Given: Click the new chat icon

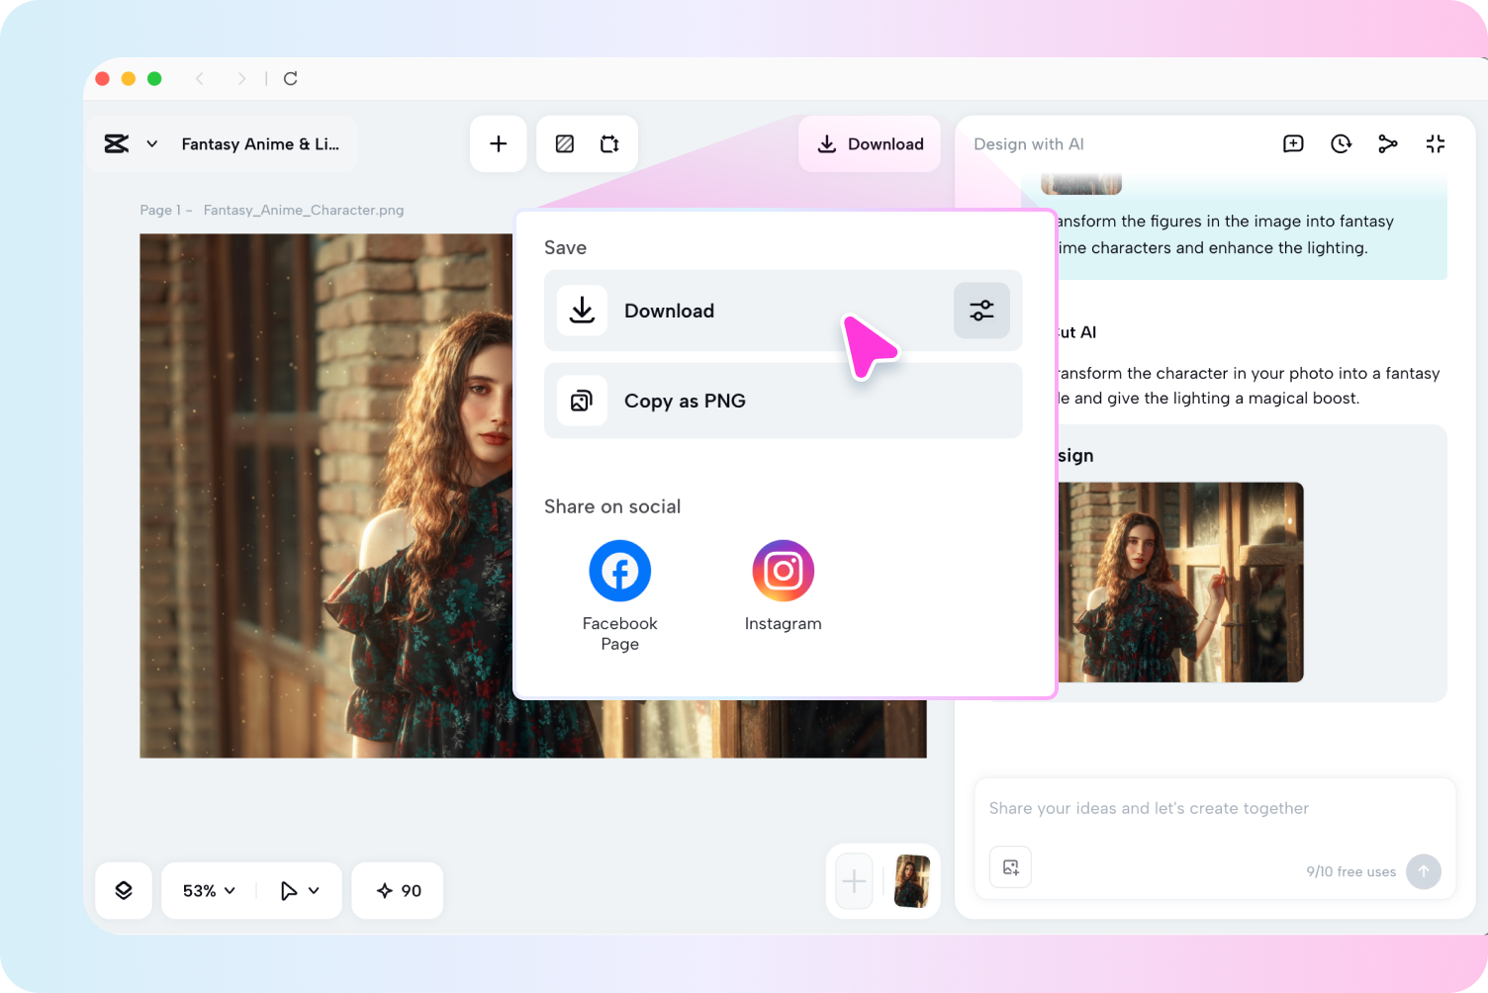Looking at the screenshot, I should point(1293,144).
